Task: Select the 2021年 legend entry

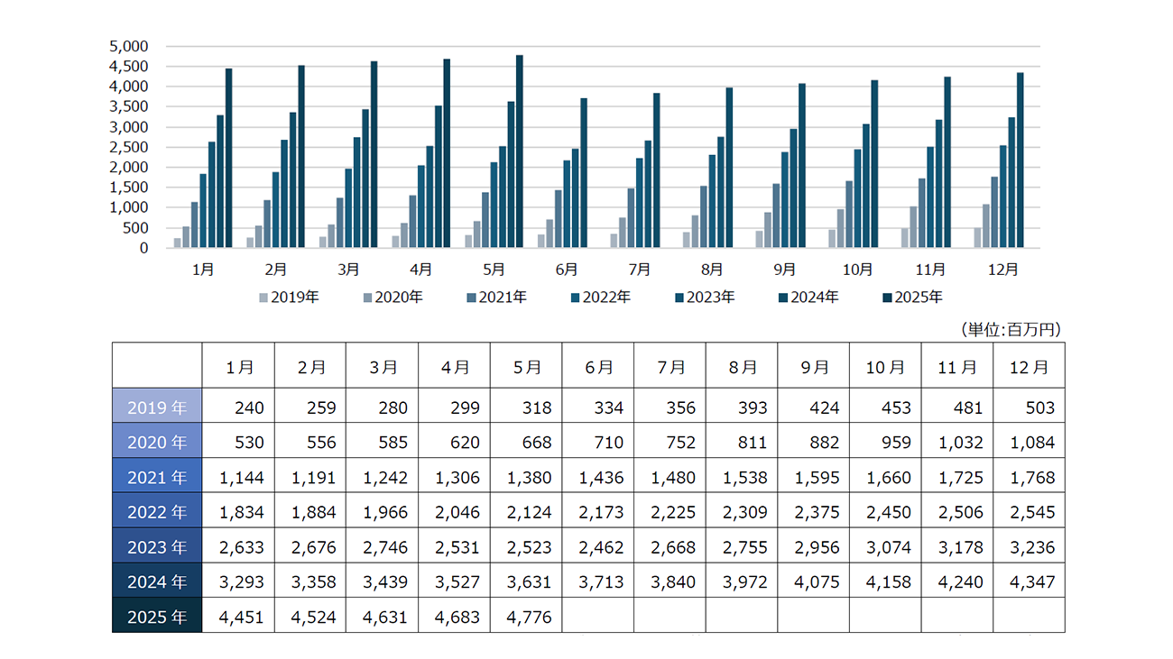Action: (x=496, y=297)
